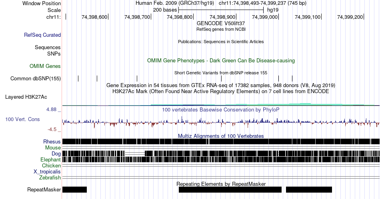Open the OMIM Genes track label
380x199 pixels.
pyautogui.click(x=45, y=66)
